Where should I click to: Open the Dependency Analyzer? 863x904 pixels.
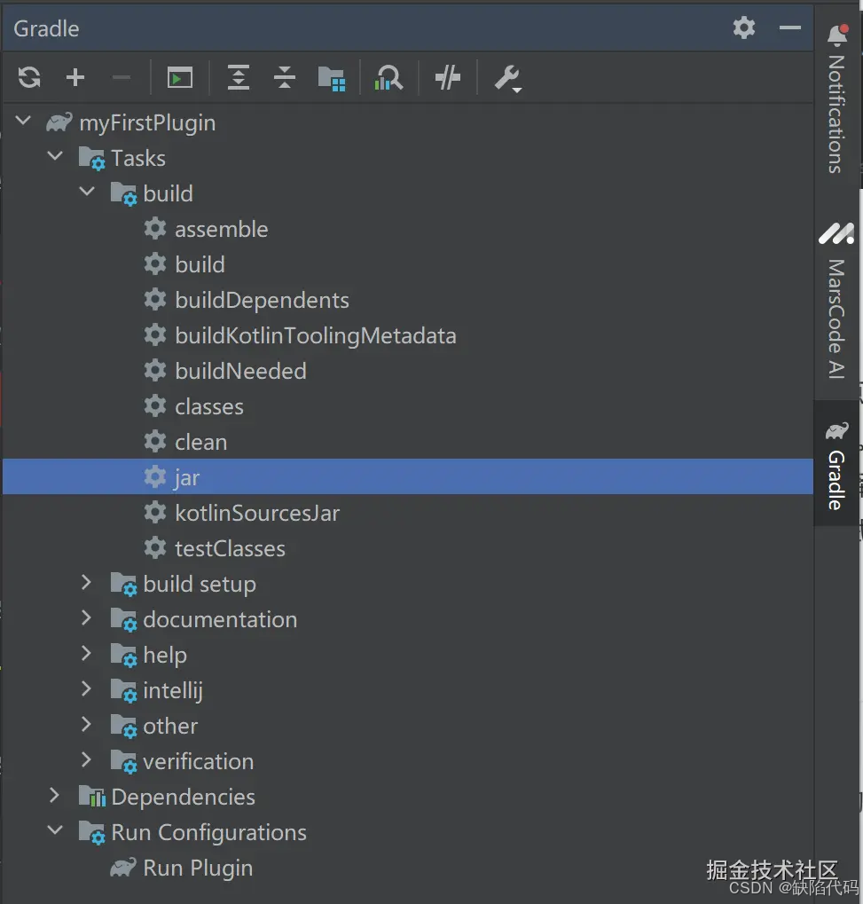click(x=388, y=77)
